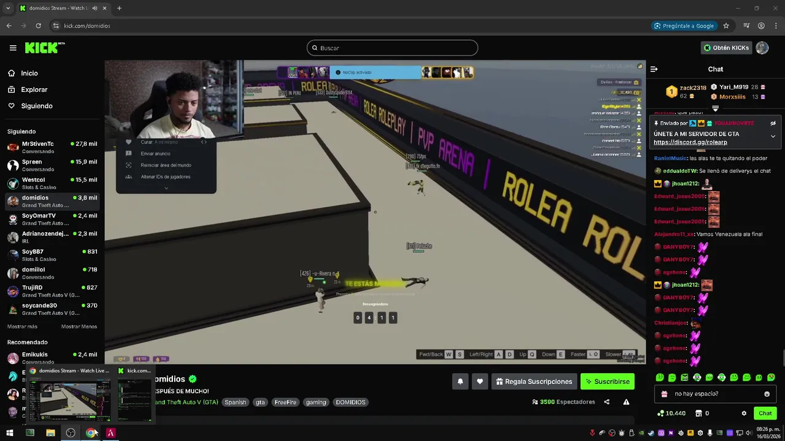
Task: Hide the pinned message with the eye icon
Action: click(x=773, y=123)
